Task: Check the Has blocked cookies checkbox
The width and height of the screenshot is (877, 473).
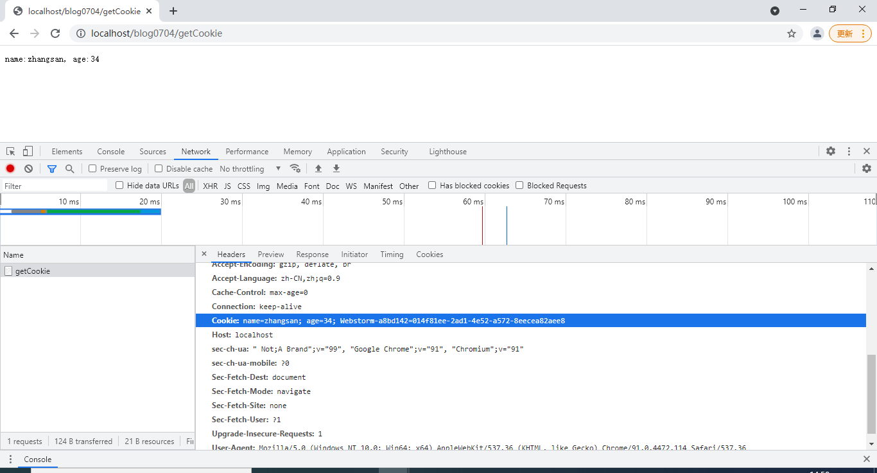Action: pos(432,185)
